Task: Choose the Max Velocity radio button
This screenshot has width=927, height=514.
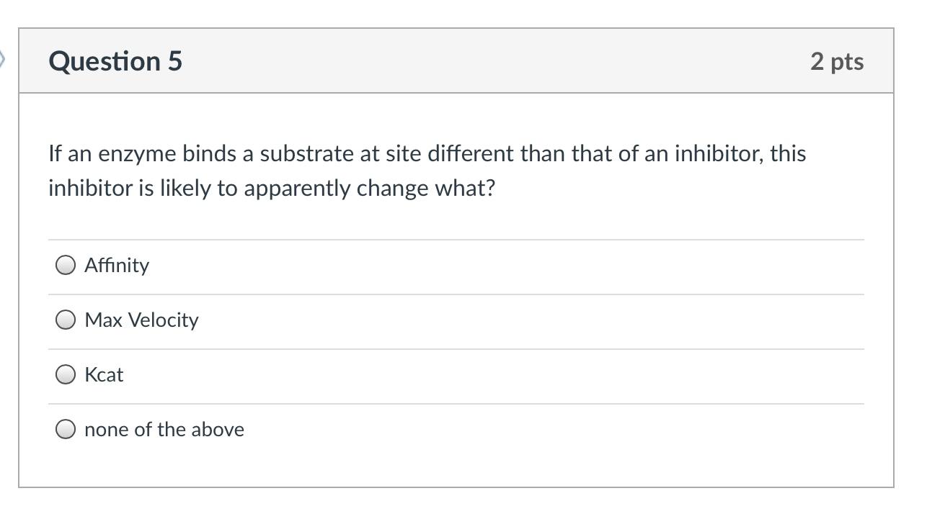Action: coord(66,320)
